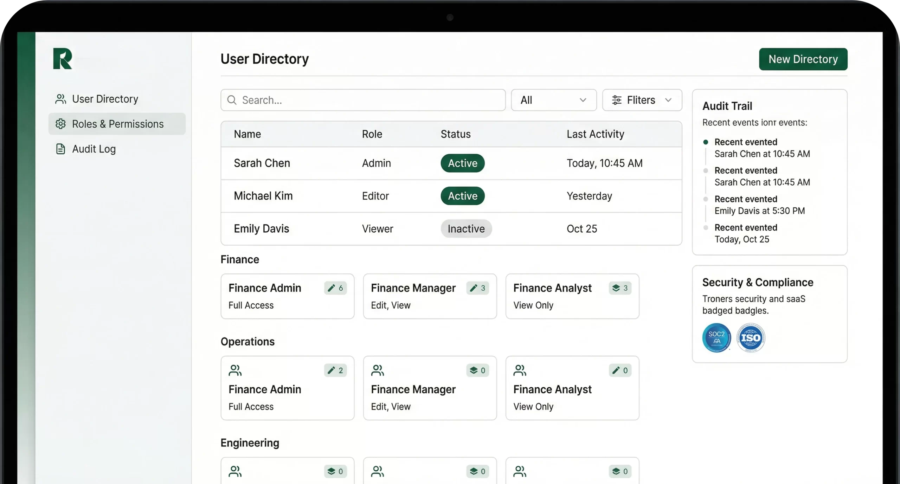Image resolution: width=900 pixels, height=484 pixels.
Task: Click the Filters chevron arrow
Action: (x=668, y=100)
